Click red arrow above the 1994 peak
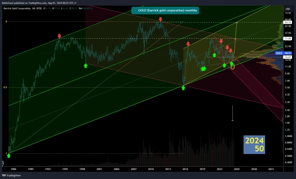296x179 pixels. point(59,36)
